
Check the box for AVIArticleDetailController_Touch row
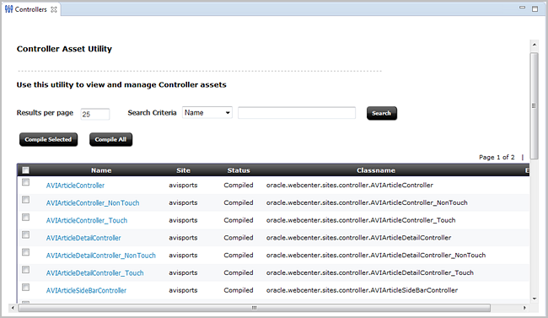(25, 270)
